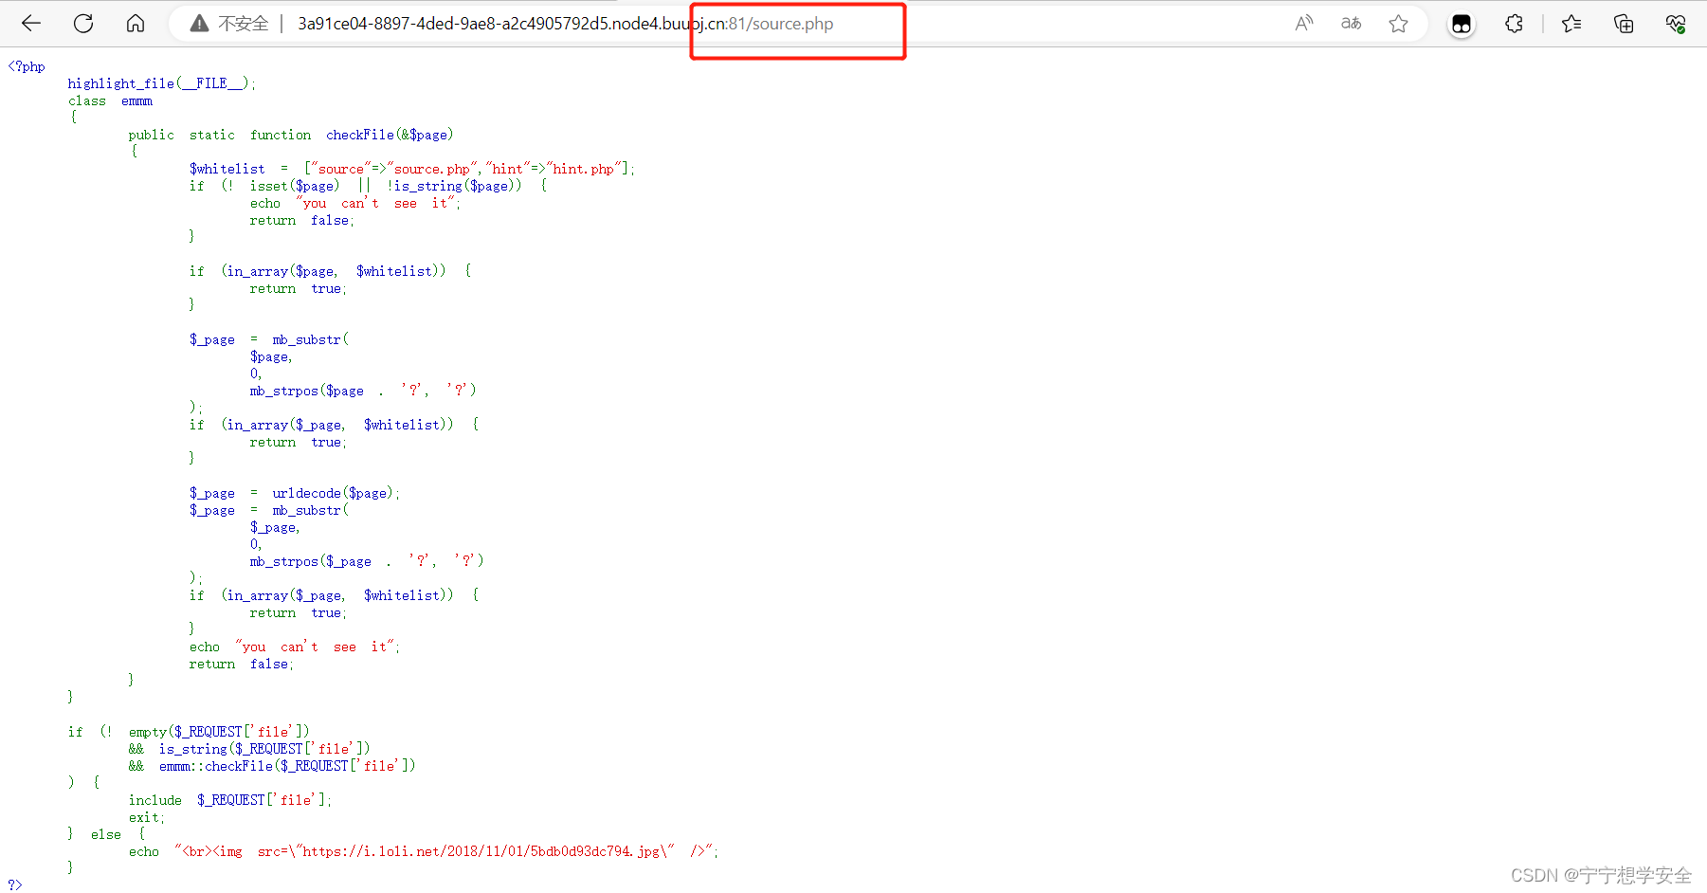Open Browser essentials heart icon
The height and width of the screenshot is (893, 1707).
(1676, 24)
